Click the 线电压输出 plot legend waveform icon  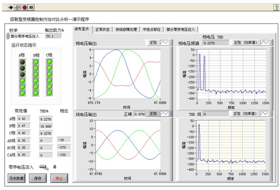[x=164, y=113]
